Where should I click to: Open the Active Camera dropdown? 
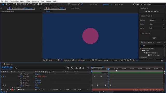tap(104, 60)
